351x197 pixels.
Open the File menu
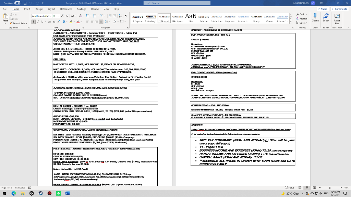tap(5, 9)
